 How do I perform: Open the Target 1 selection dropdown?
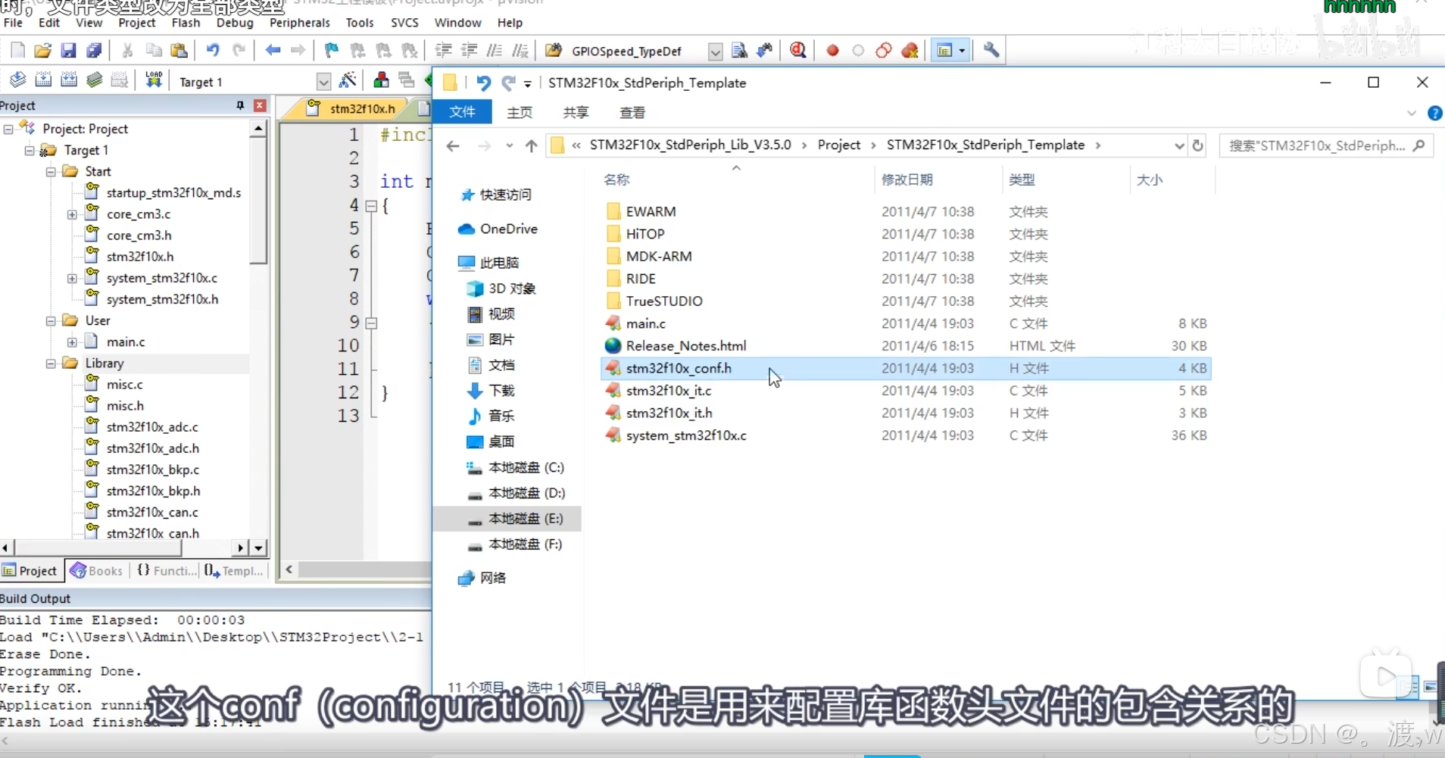click(x=323, y=82)
